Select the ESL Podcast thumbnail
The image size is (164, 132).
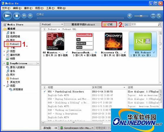coord(143,41)
